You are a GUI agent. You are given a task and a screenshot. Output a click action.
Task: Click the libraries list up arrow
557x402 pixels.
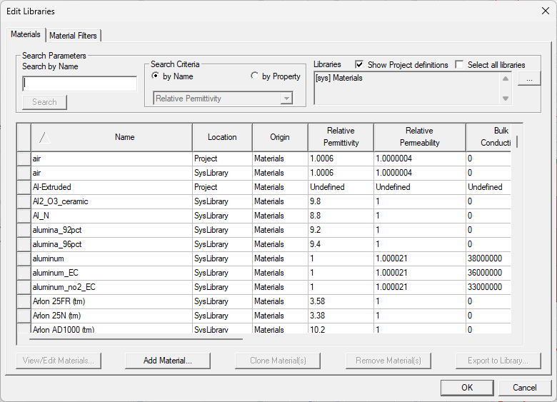pyautogui.click(x=506, y=79)
